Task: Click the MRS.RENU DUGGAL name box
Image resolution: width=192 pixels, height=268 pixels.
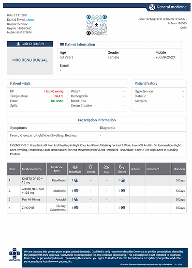Action: (x=30, y=61)
